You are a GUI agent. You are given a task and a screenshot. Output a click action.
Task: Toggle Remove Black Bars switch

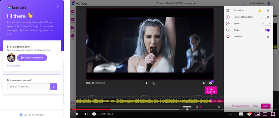[x=267, y=17]
